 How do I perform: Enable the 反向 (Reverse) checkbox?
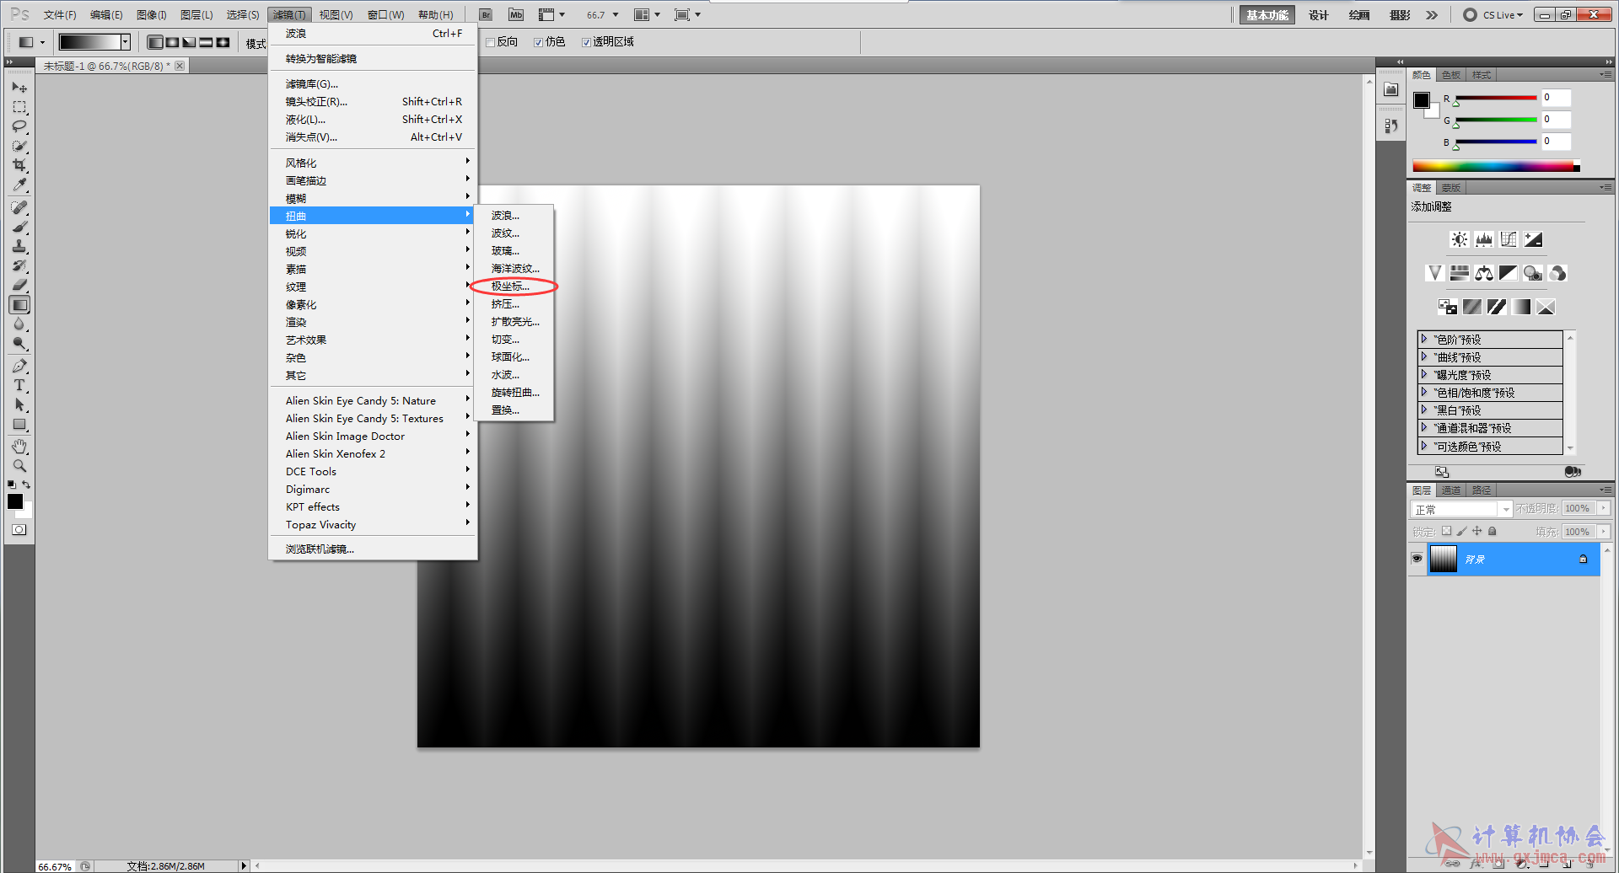point(491,42)
